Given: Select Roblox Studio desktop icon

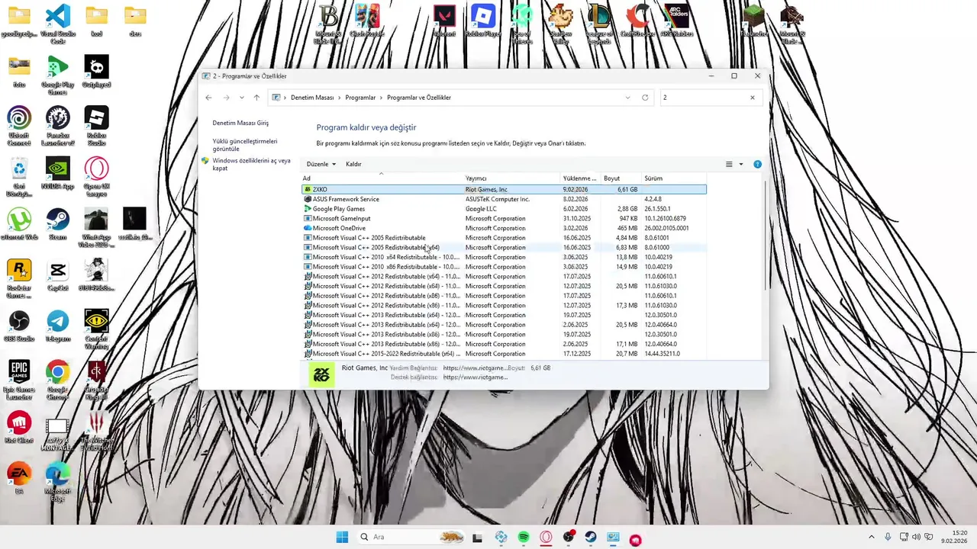Looking at the screenshot, I should pyautogui.click(x=96, y=126).
